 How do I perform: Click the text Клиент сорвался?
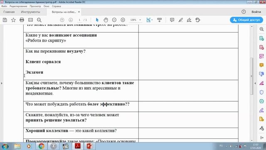tap(43, 62)
